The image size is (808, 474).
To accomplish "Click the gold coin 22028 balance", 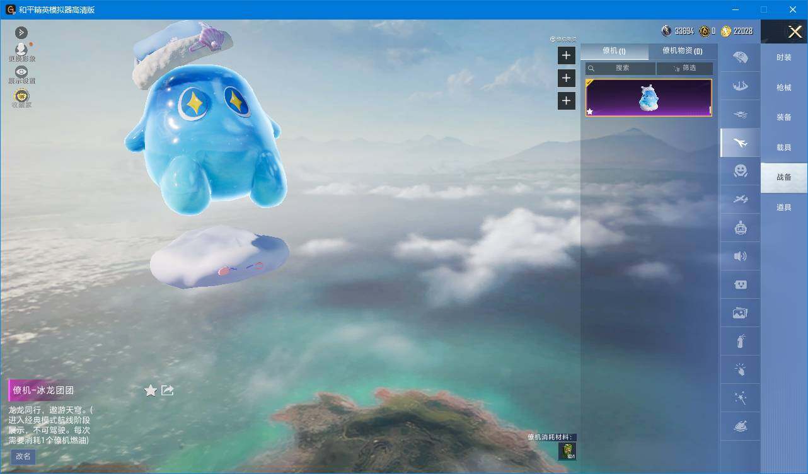I will pyautogui.click(x=737, y=31).
